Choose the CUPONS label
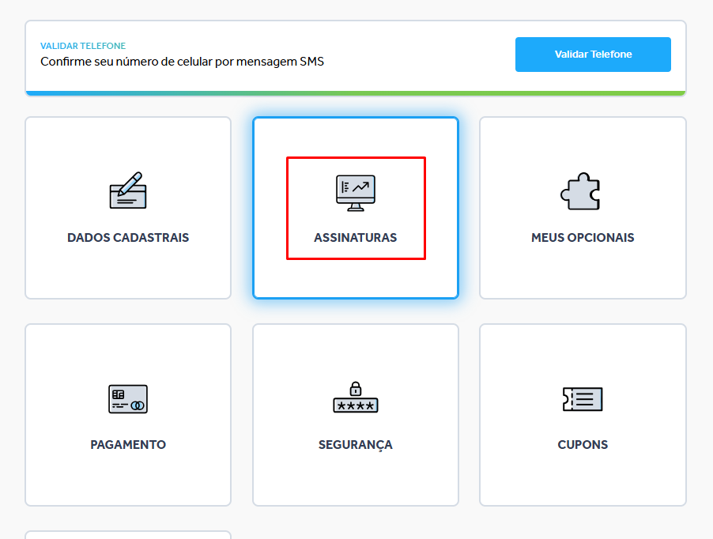The image size is (713, 539). click(x=583, y=444)
